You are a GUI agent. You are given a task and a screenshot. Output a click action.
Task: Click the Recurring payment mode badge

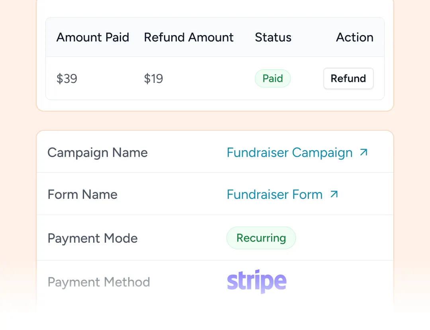(261, 238)
